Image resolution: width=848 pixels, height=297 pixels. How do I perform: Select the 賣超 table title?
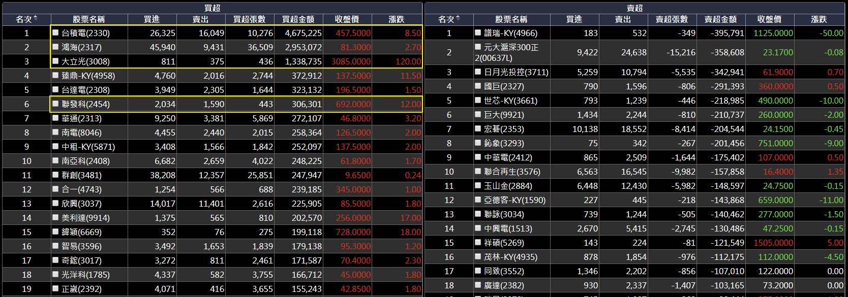coord(634,8)
